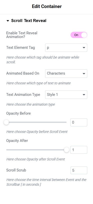Click the Opacity Before slider handle

[x=6, y=122]
